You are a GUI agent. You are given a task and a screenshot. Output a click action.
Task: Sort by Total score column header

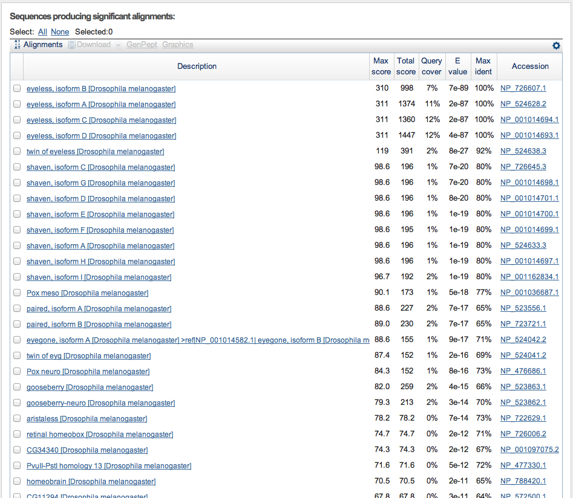point(406,66)
